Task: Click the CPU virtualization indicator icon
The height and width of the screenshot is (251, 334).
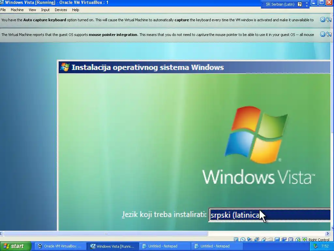Action: pos(291,240)
